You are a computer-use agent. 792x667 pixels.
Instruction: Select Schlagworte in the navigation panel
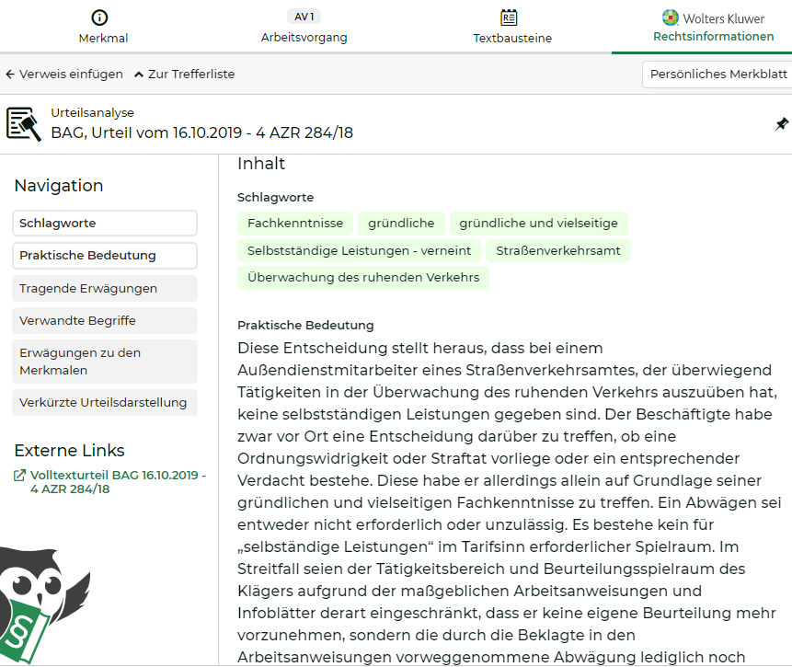pyautogui.click(x=104, y=223)
